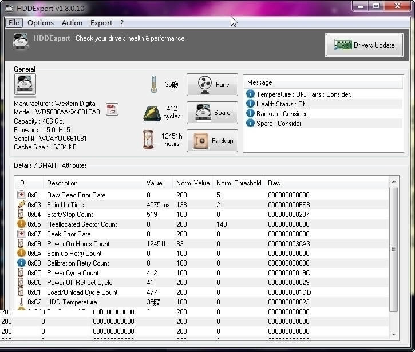Click the Backup button
The width and height of the screenshot is (415, 352).
[x=212, y=141]
